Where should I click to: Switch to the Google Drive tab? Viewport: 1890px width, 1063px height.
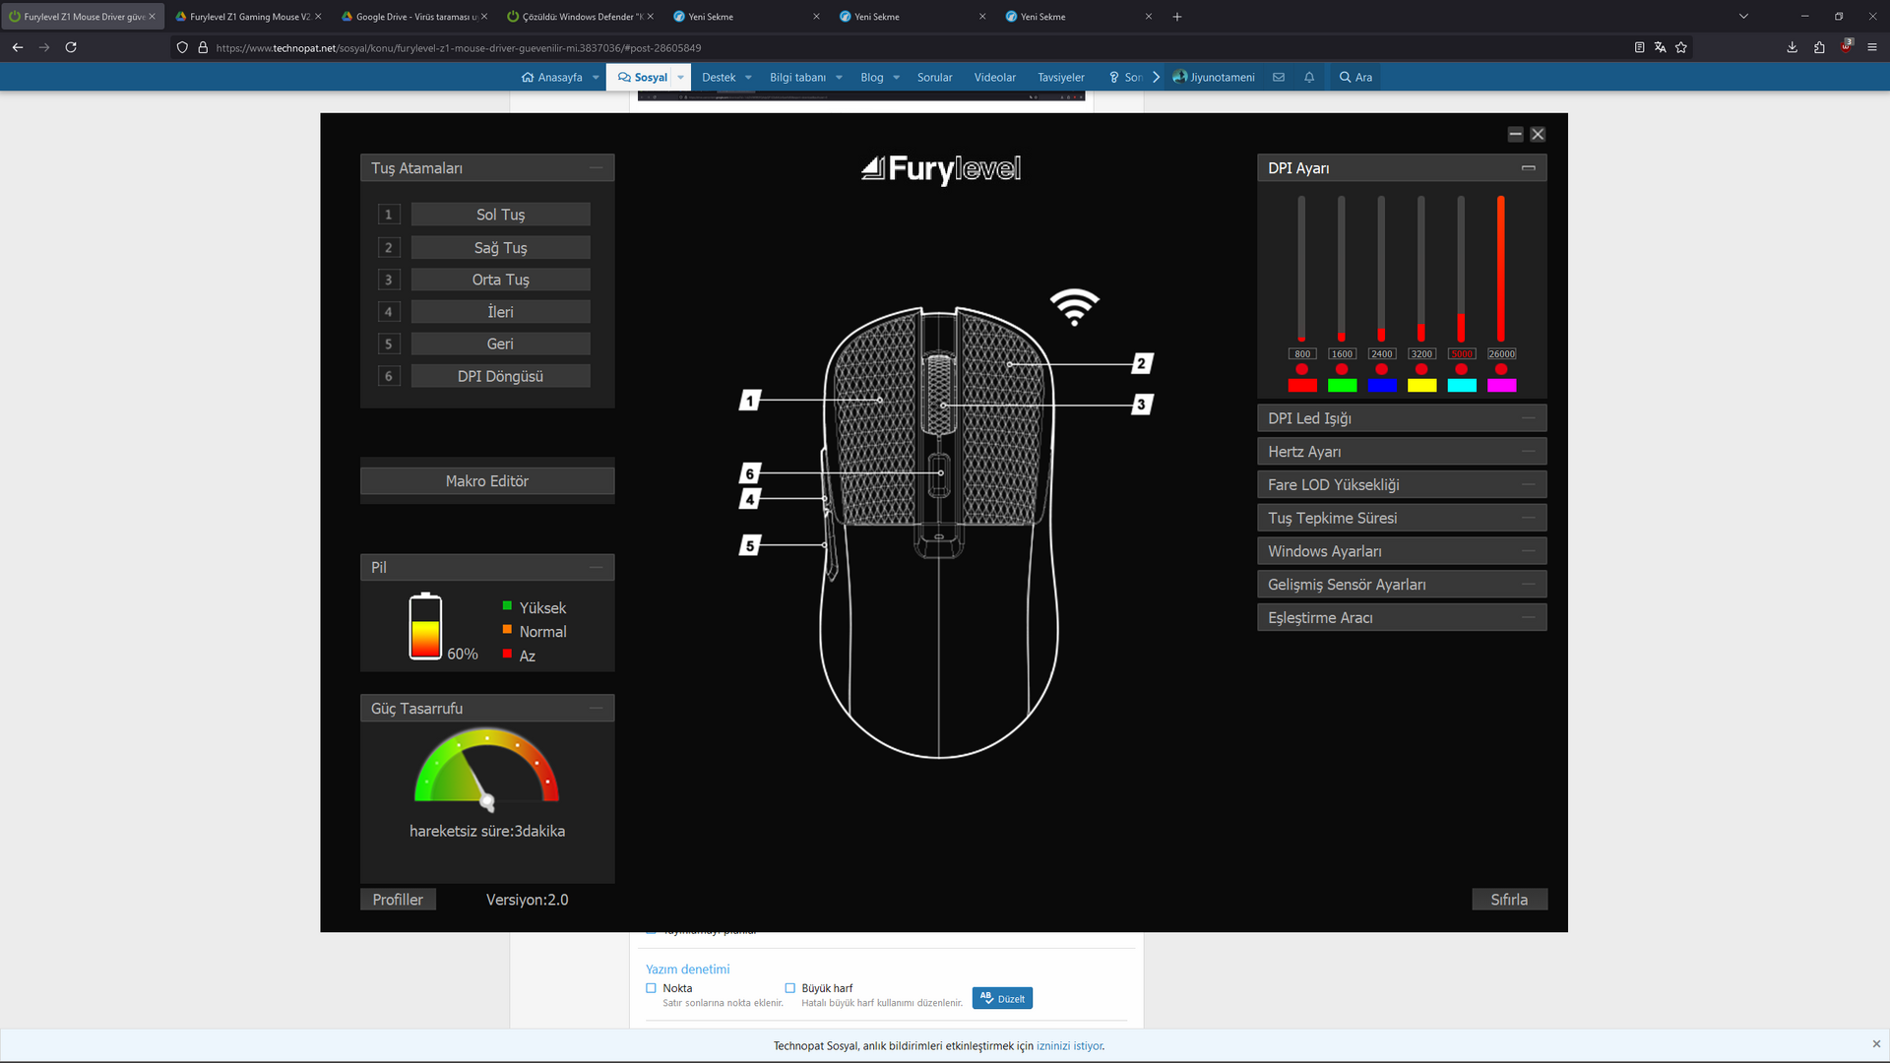[x=413, y=17]
